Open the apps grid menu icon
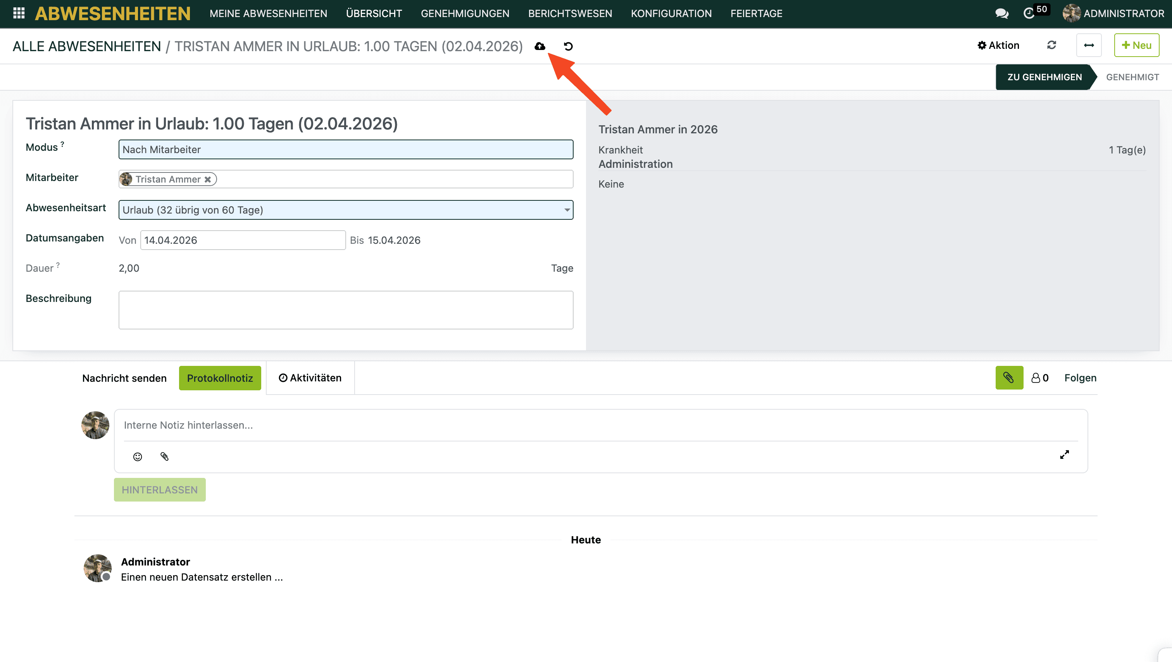The width and height of the screenshot is (1172, 662). coord(19,13)
